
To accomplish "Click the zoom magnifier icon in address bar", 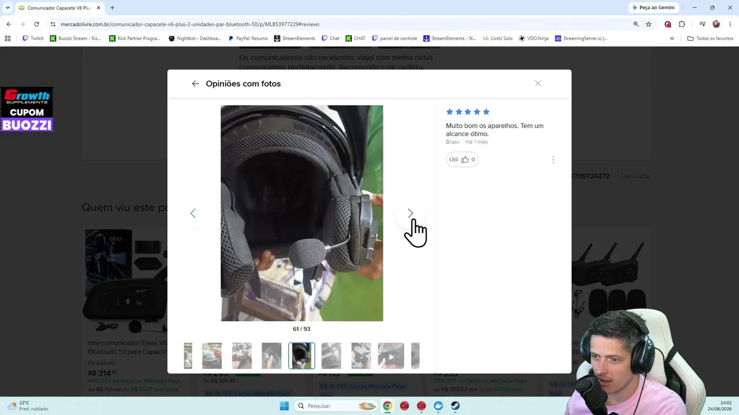I will (636, 24).
